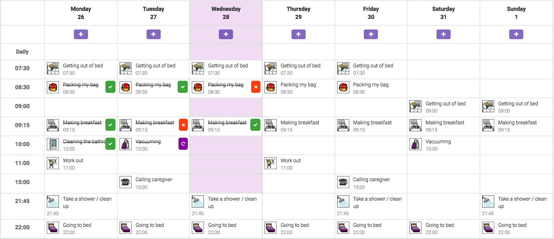Screen dimensions: 554x239
Task: Click the backpack icon on Thursday's Packing my bag
Action: point(271,87)
